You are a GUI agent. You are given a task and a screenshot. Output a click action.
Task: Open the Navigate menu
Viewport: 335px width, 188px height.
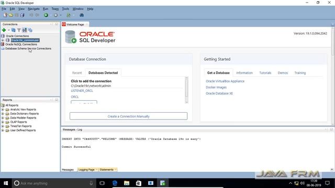point(33,9)
